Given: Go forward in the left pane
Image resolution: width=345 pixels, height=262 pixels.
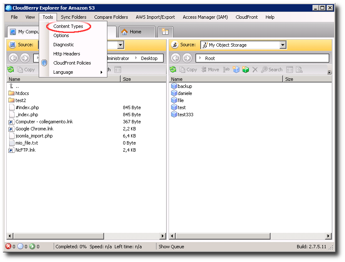Looking at the screenshot, I should (25, 58).
